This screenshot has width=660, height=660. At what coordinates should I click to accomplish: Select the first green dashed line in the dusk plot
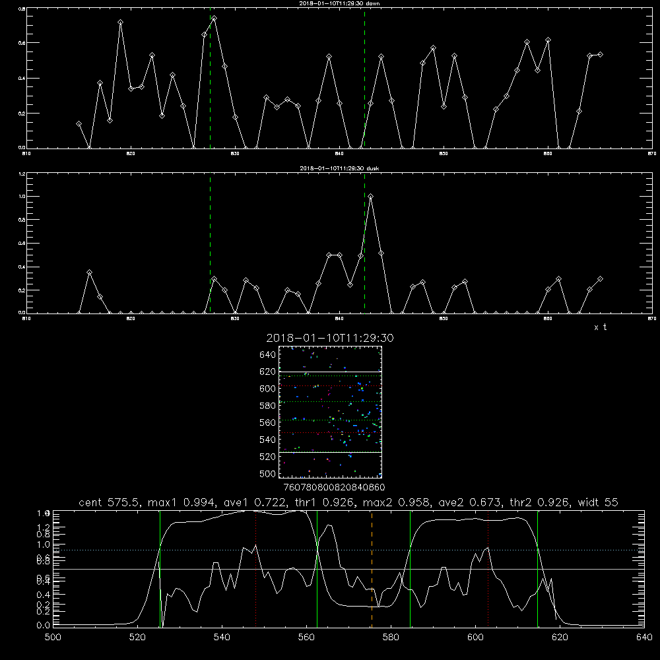pyautogui.click(x=210, y=243)
